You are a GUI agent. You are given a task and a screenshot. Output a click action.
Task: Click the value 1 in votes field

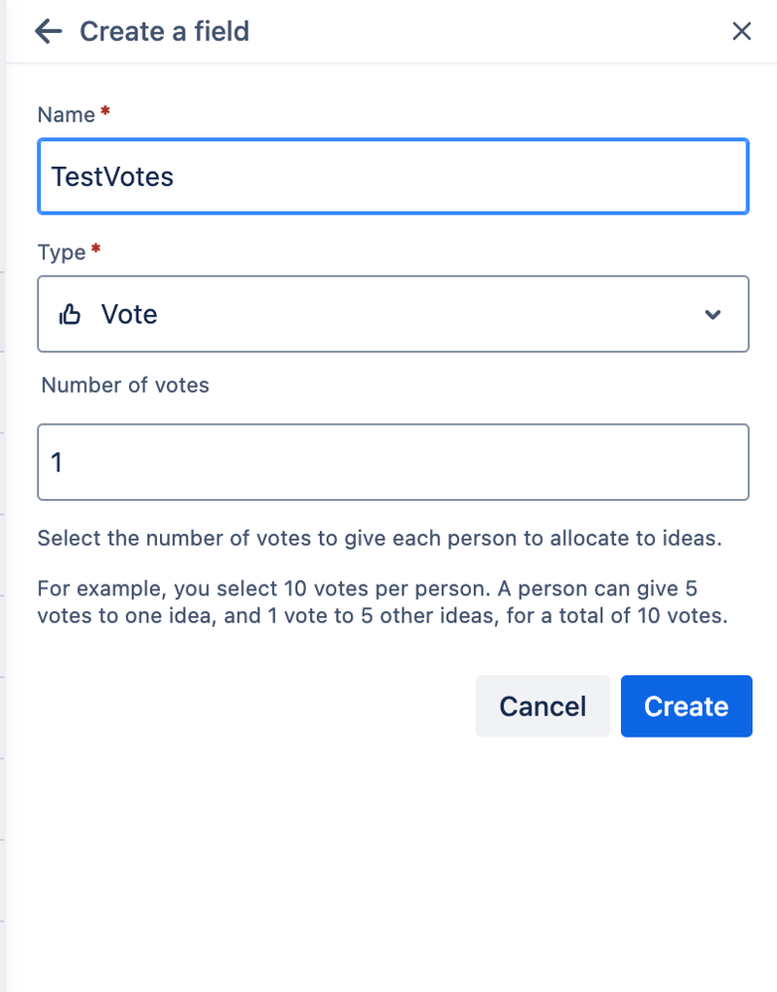pos(58,462)
